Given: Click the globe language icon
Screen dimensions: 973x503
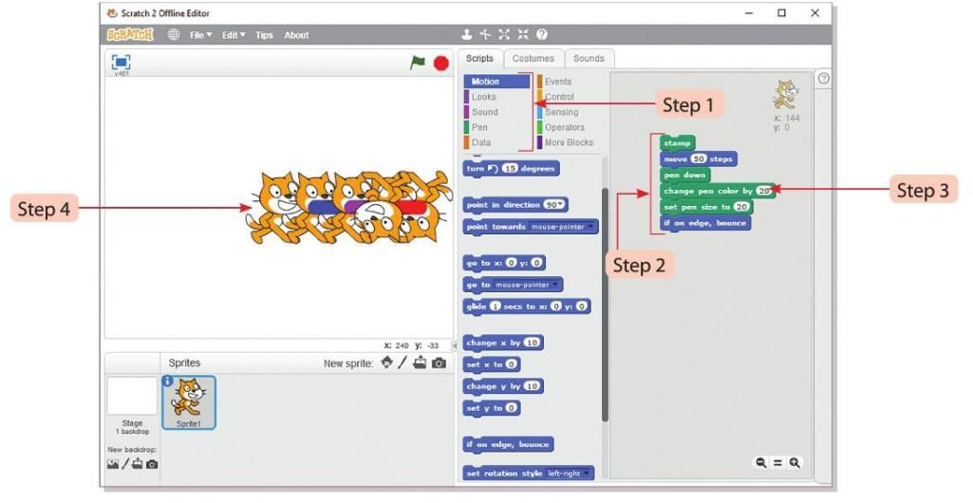Looking at the screenshot, I should pyautogui.click(x=174, y=35).
